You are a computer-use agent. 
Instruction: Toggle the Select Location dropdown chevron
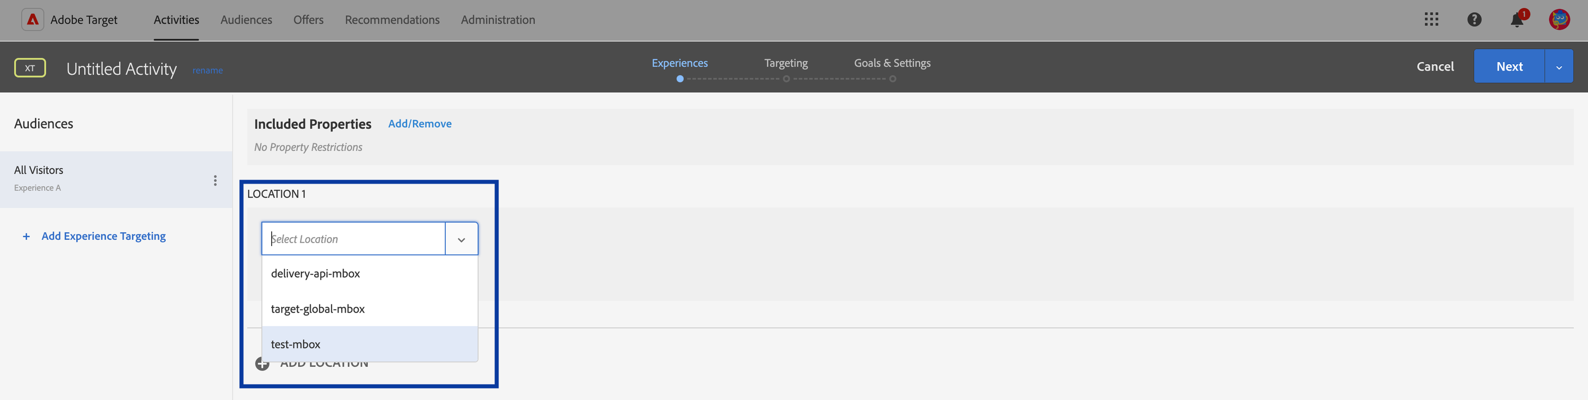tap(461, 239)
